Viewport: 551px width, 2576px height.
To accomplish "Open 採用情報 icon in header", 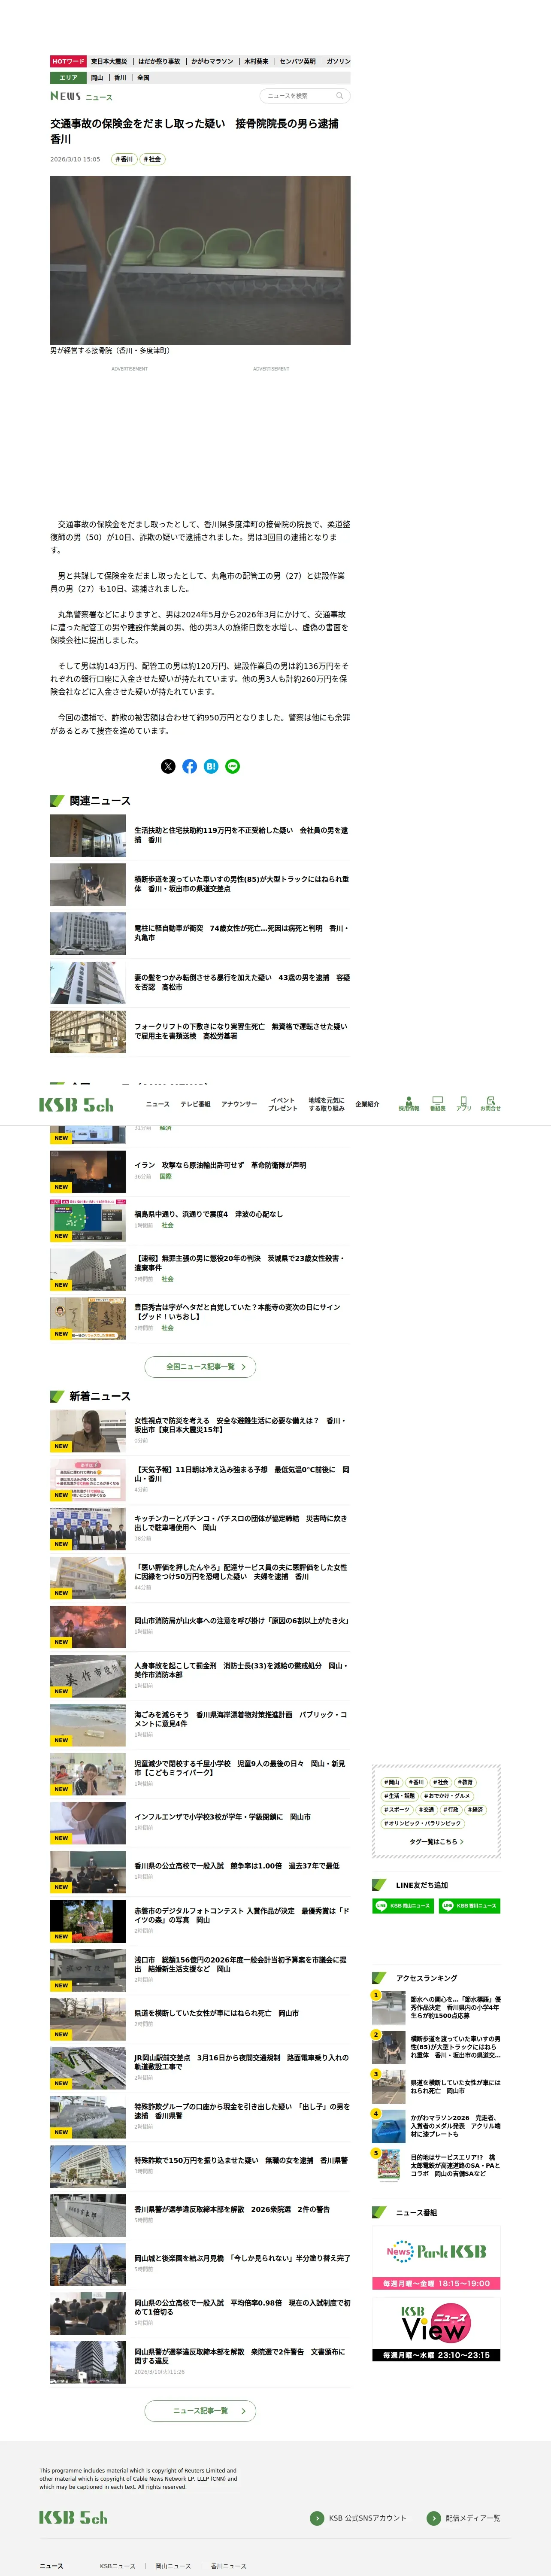I will pos(409,1104).
